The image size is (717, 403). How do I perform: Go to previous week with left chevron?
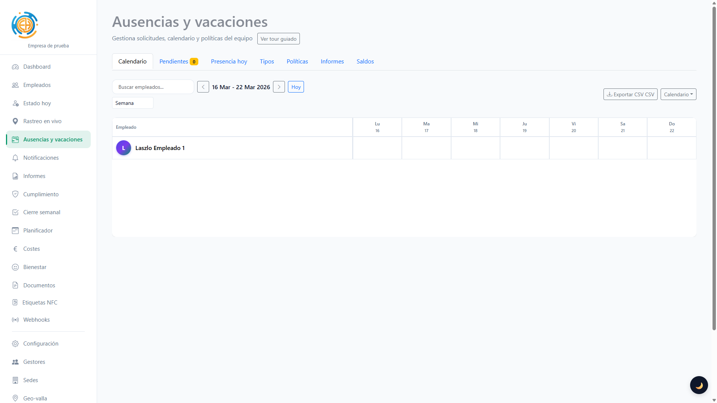coord(203,87)
